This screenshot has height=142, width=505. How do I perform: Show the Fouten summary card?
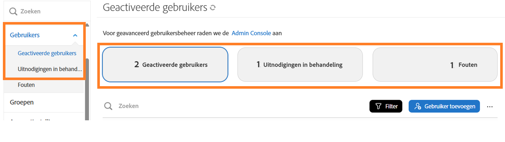435,64
